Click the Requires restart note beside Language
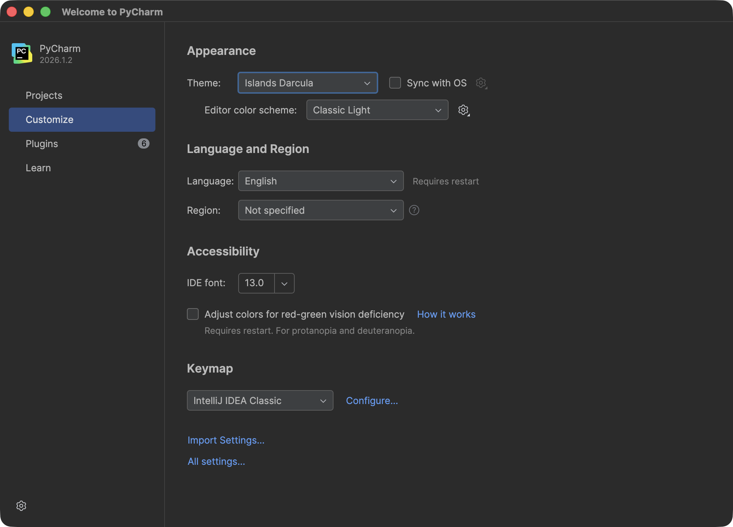The width and height of the screenshot is (733, 527). tap(446, 182)
